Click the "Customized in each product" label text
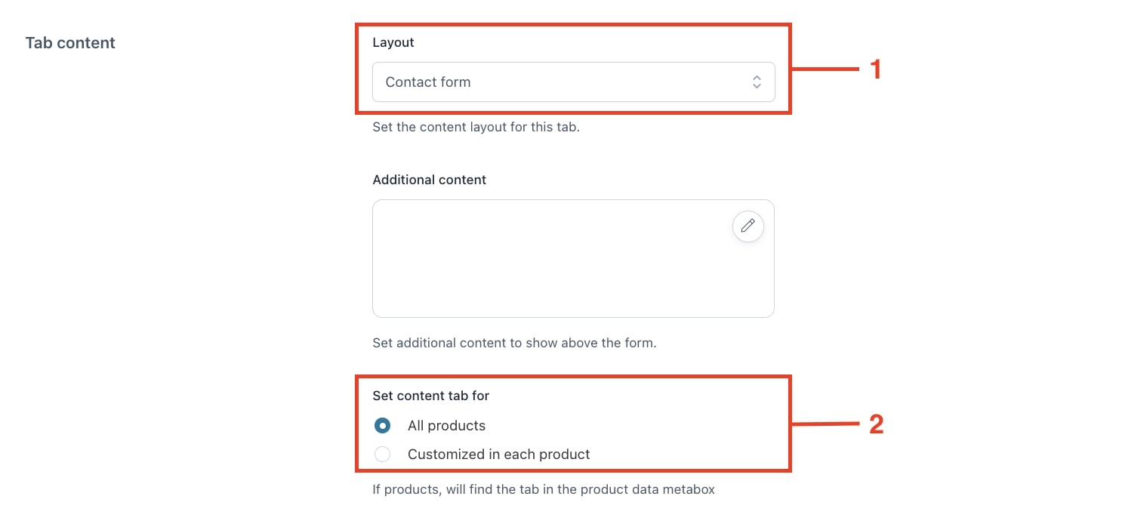 pos(498,455)
